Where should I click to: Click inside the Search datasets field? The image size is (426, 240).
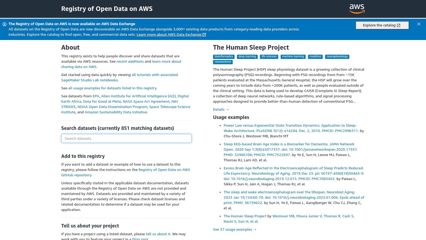(126, 138)
